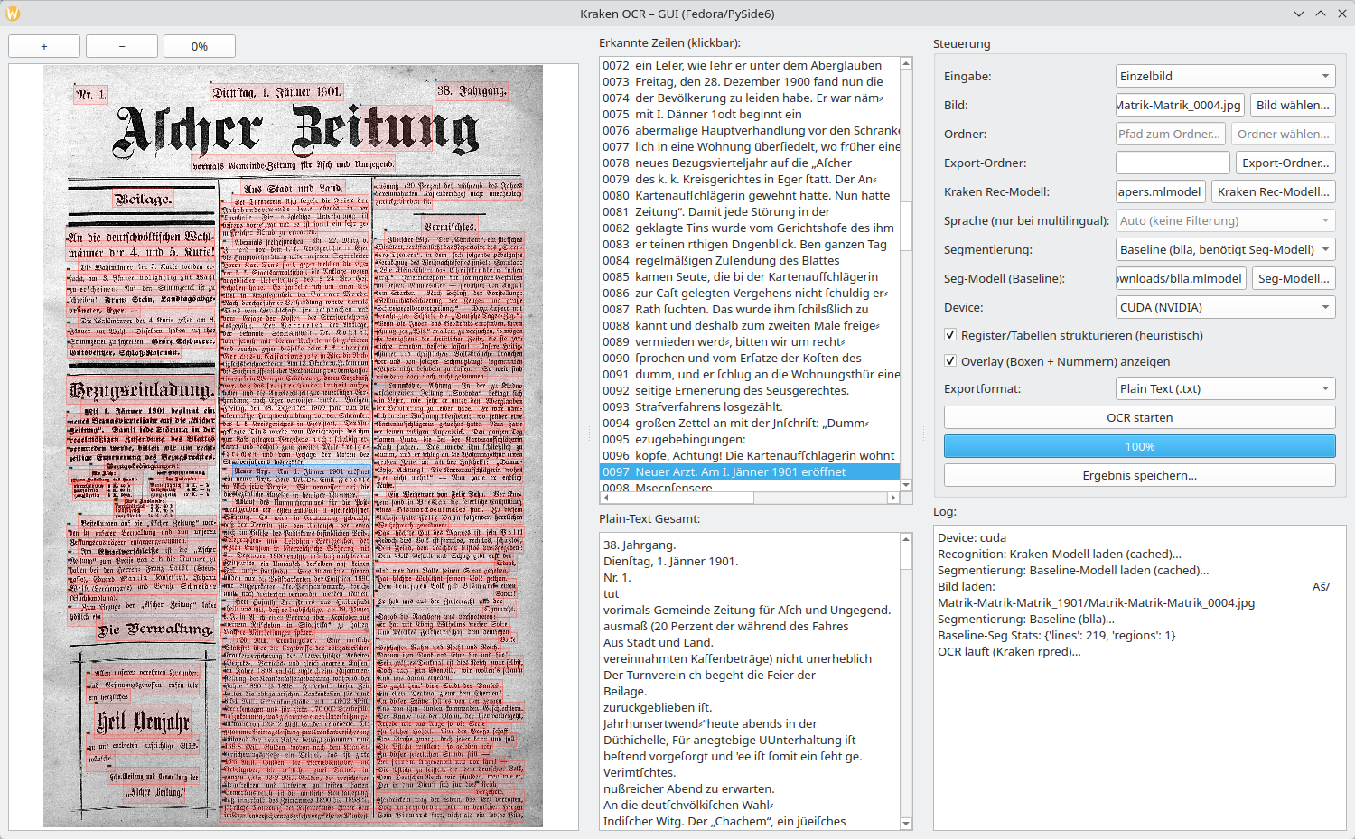Select line 0091 'dumm, und er ſchlug an'
The image size is (1355, 839).
click(x=750, y=374)
